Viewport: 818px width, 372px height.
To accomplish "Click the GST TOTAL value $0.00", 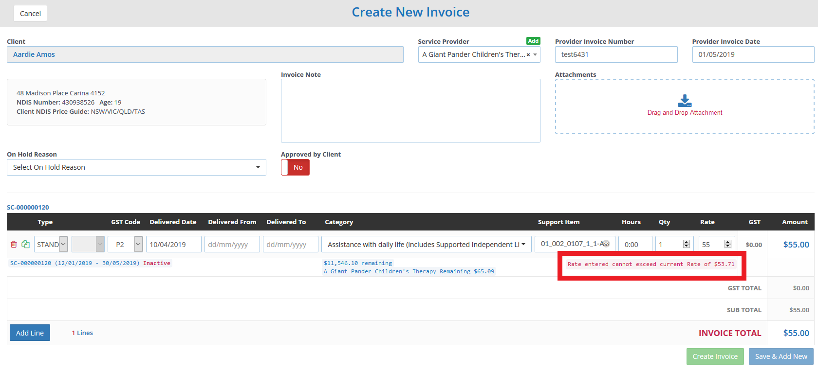I will (801, 288).
